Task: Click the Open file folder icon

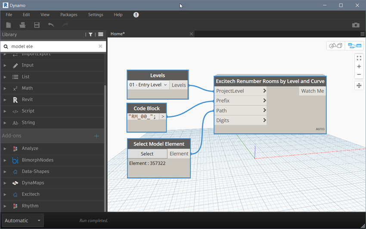Action: (22, 25)
